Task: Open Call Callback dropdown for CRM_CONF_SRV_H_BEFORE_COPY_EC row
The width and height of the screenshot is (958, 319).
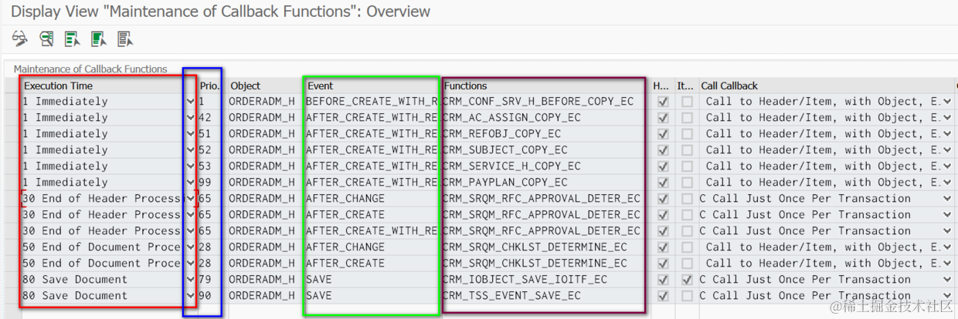Action: point(947,102)
